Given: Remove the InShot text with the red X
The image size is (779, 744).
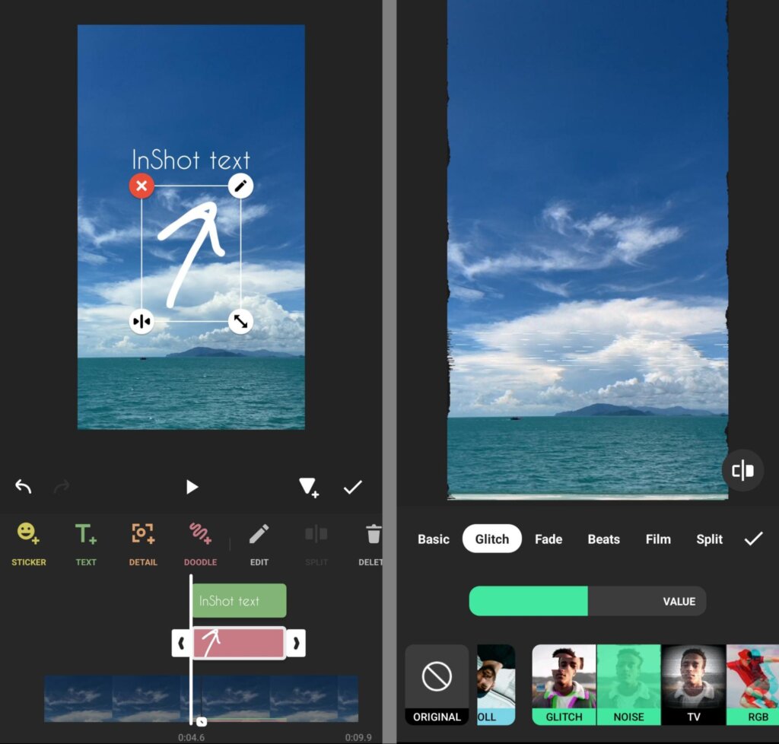Looking at the screenshot, I should pyautogui.click(x=141, y=186).
